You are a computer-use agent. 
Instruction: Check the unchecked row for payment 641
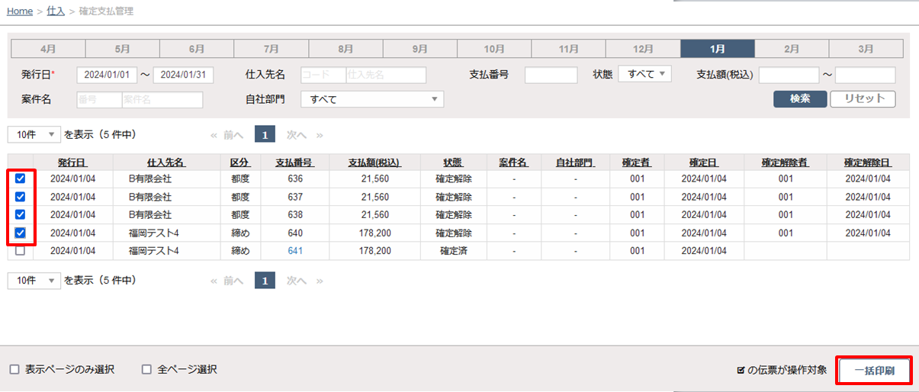pos(21,251)
